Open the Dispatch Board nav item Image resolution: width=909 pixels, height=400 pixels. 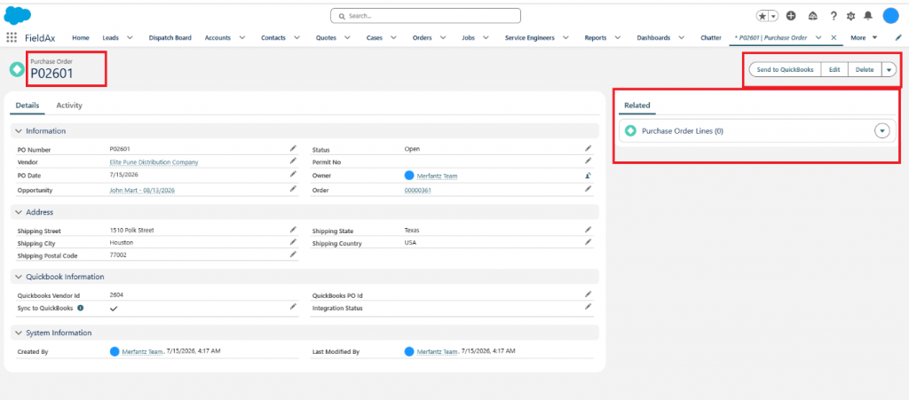click(170, 37)
